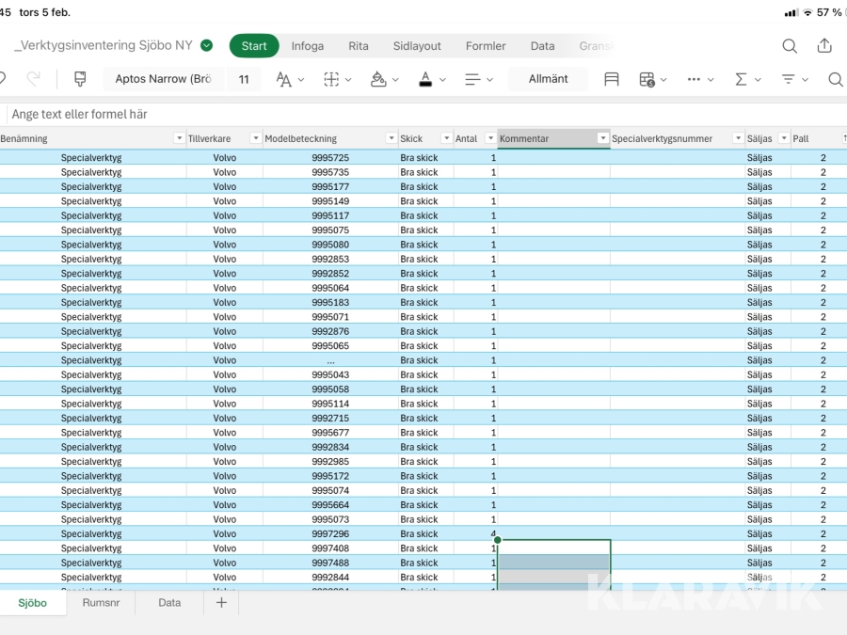Open the cell borders tool
This screenshot has height=635, width=847.
tap(331, 79)
